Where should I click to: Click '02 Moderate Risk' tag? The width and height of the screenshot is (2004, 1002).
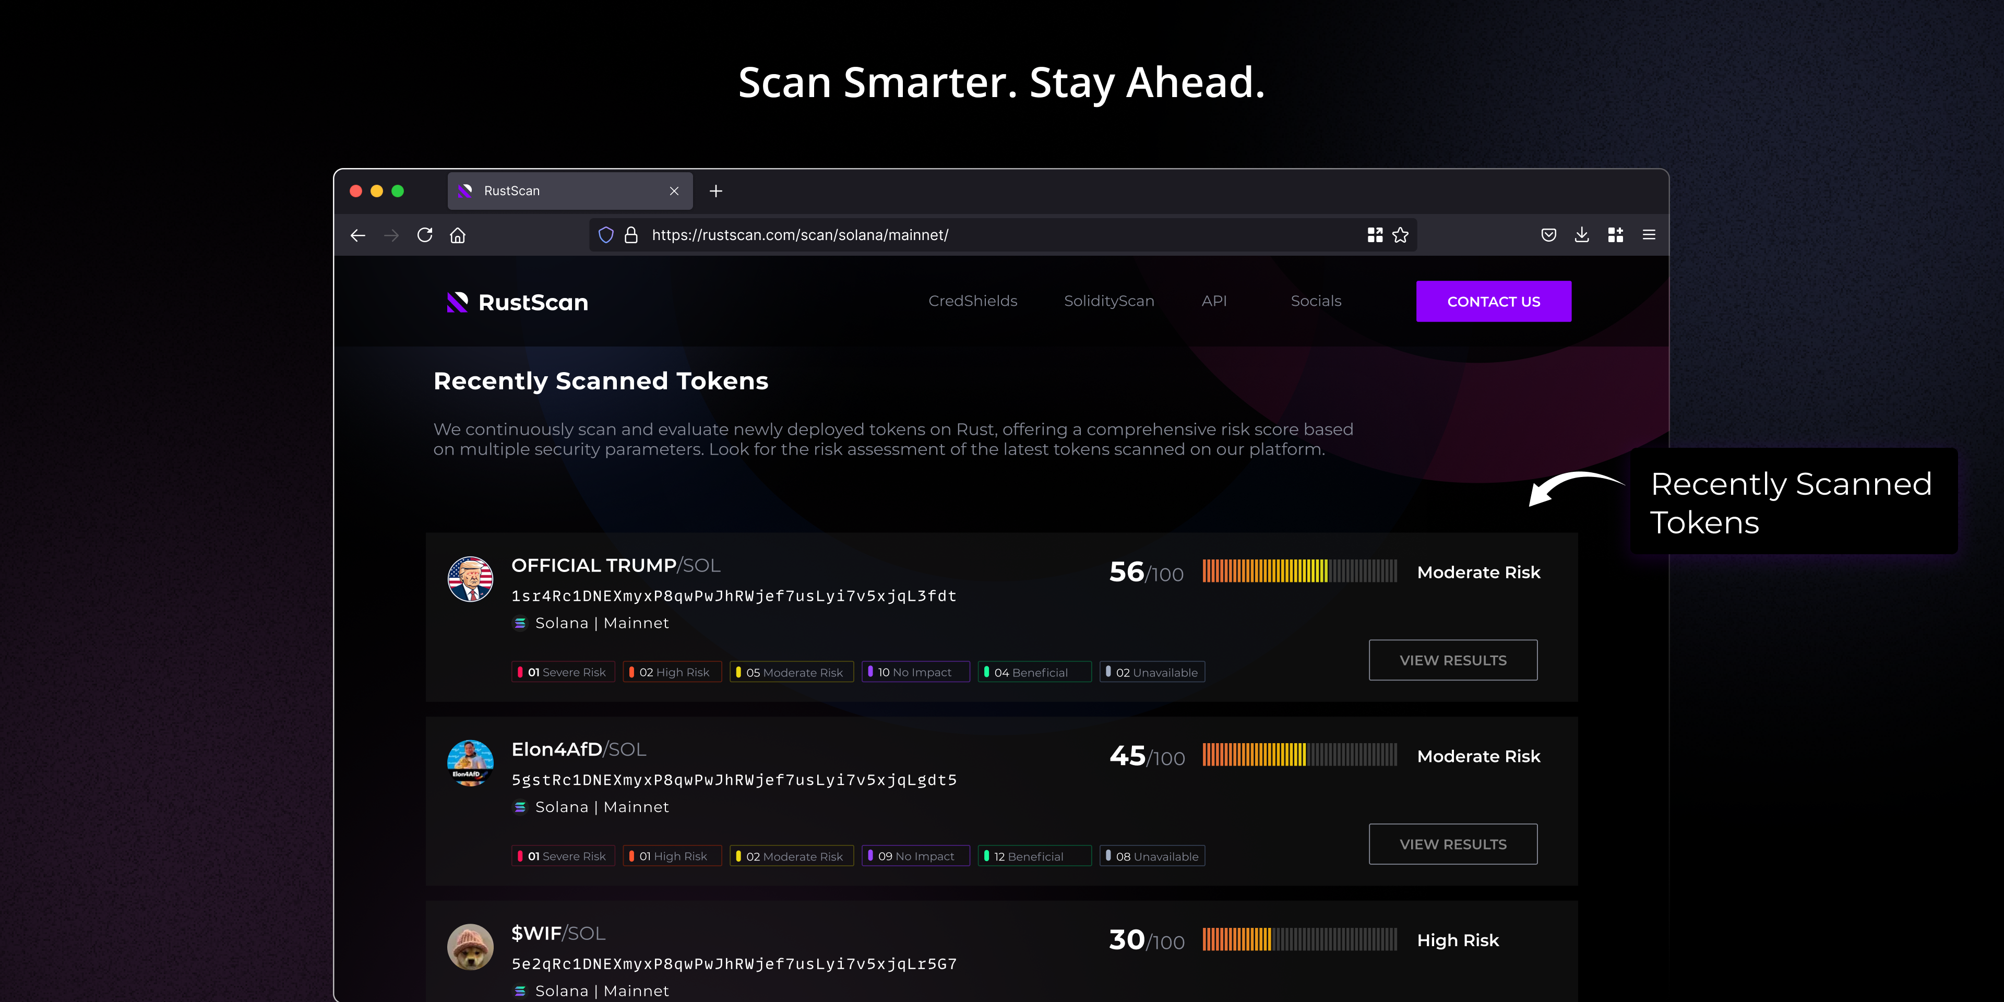(791, 856)
